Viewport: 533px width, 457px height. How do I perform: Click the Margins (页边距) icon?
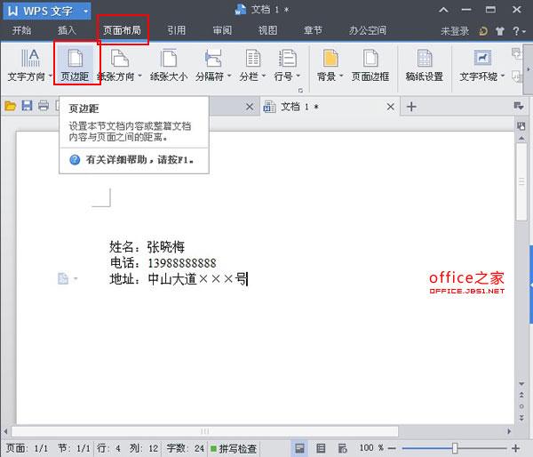(76, 58)
